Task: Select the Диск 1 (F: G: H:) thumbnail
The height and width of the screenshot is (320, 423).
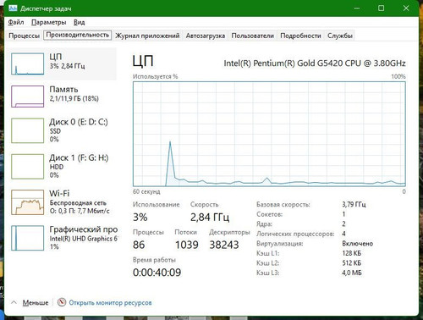Action: pos(28,166)
